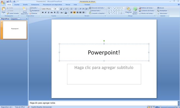The image size is (180, 108).
Task: Save the presentation from quick access toolbar
Action: [x=7, y=1]
